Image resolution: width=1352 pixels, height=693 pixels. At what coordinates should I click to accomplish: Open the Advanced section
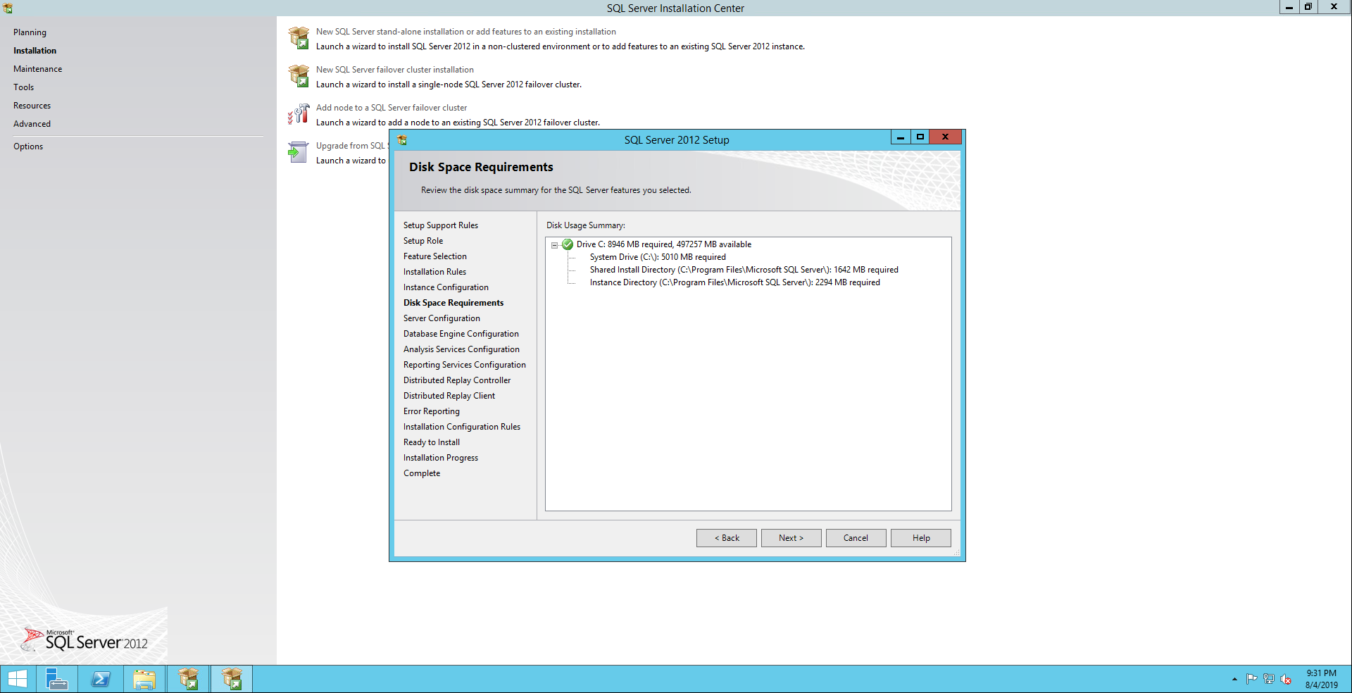coord(32,124)
